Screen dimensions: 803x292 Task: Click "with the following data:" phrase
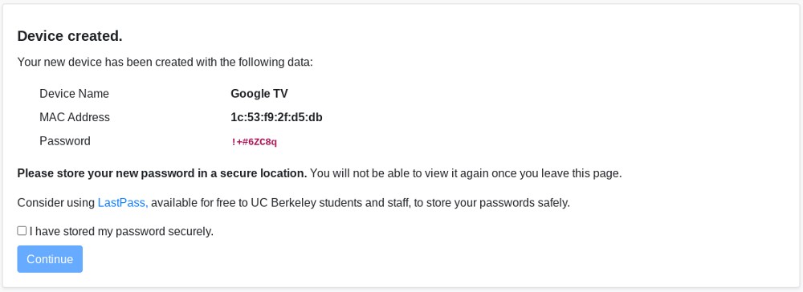246,63
